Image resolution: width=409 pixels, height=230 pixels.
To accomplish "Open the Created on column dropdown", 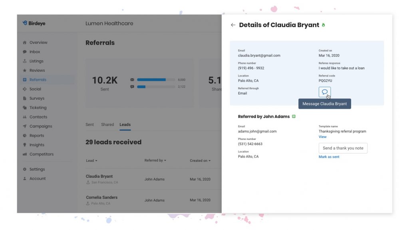I will pos(200,161).
